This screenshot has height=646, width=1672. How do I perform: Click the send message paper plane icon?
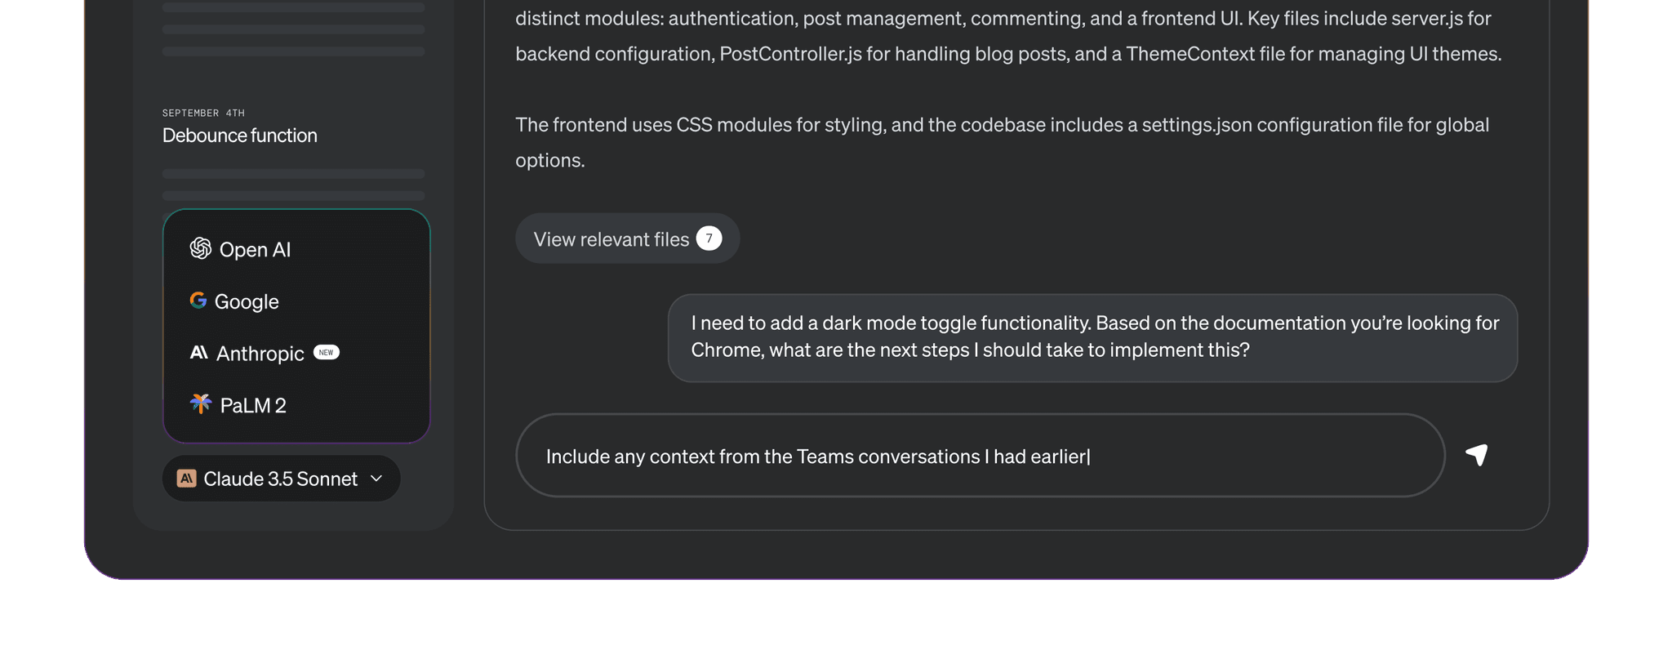pyautogui.click(x=1478, y=455)
